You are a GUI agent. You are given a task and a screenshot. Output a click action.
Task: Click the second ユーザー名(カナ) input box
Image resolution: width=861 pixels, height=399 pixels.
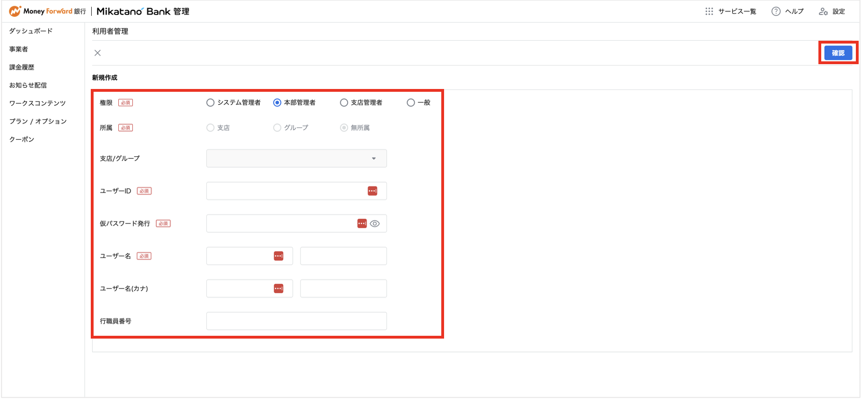[x=343, y=288]
